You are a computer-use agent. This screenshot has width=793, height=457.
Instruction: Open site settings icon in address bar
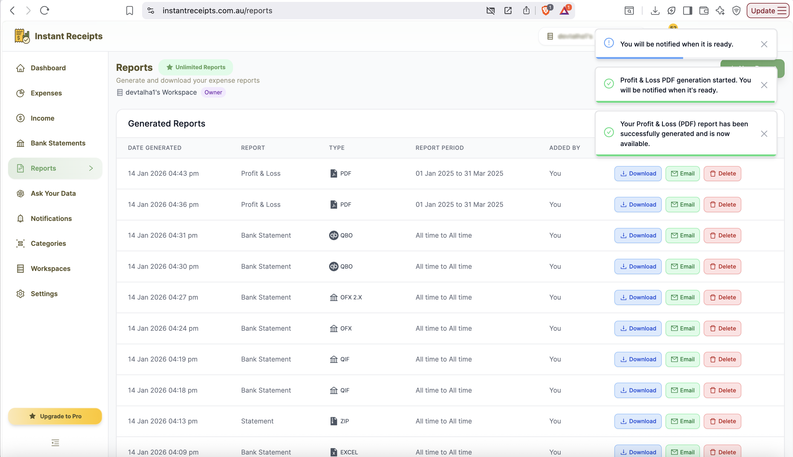point(151,11)
